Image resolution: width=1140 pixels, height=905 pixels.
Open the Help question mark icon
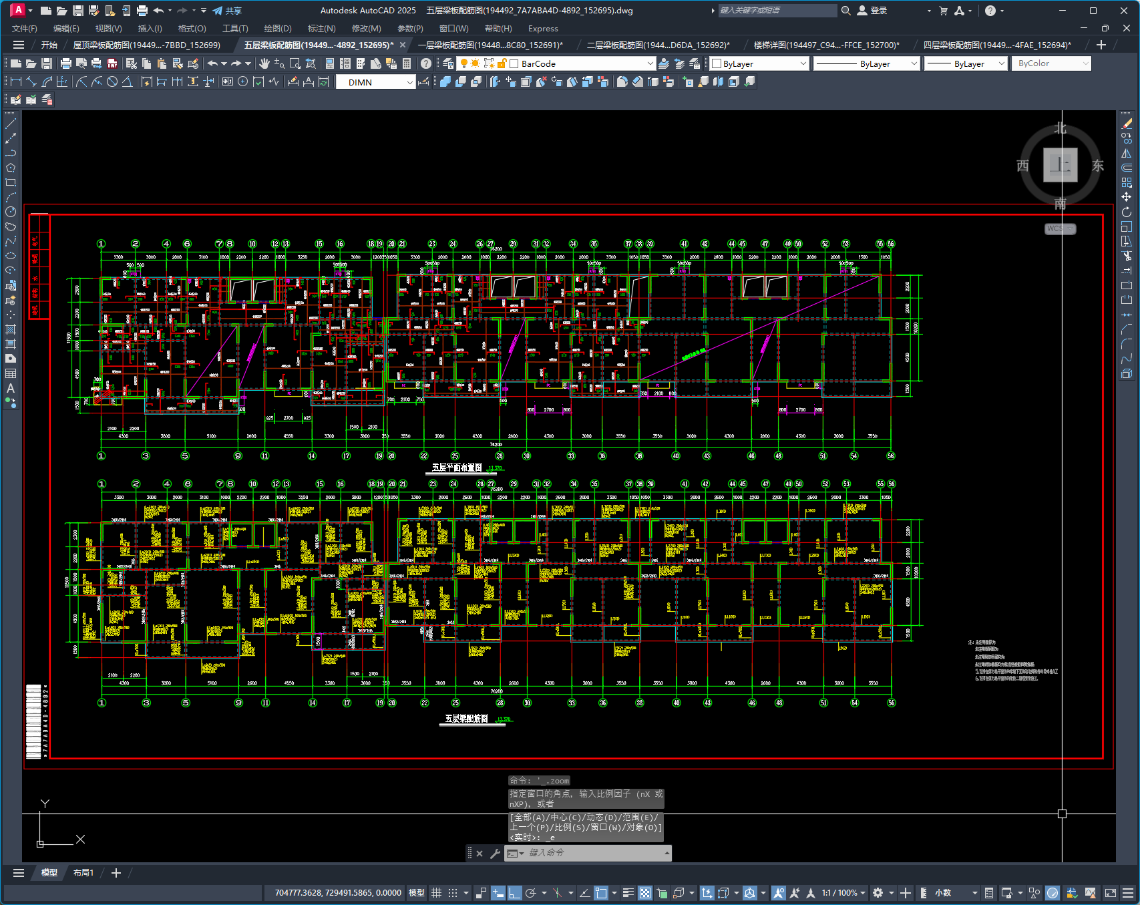426,63
